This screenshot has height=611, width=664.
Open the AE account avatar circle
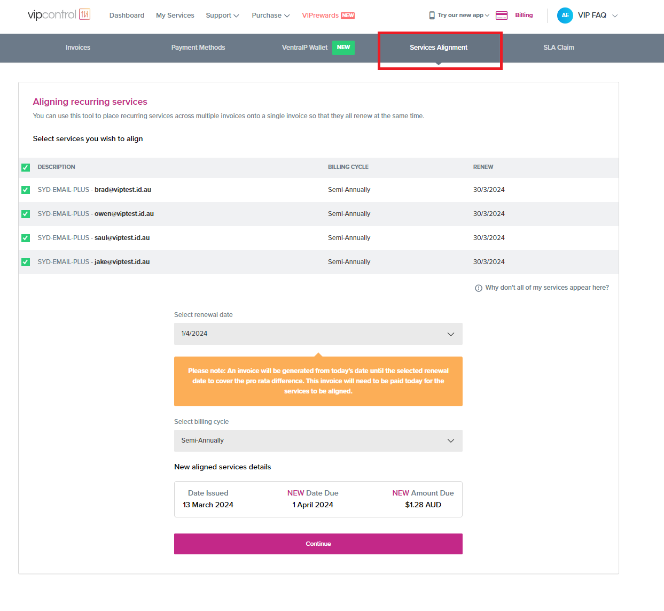click(565, 16)
